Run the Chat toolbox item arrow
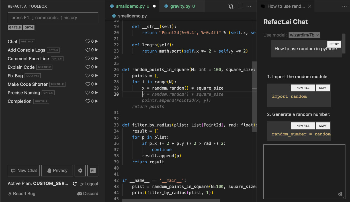350x202 pixels. [x=97, y=42]
